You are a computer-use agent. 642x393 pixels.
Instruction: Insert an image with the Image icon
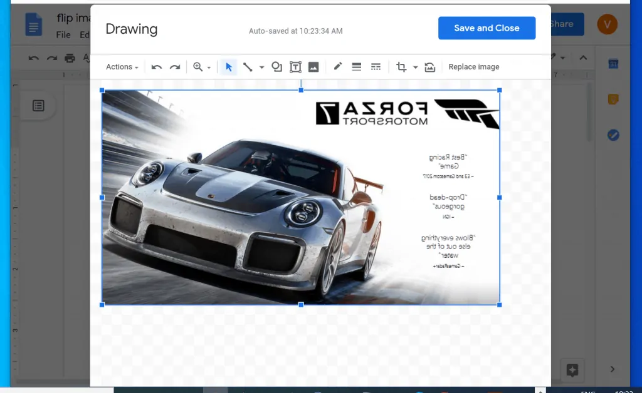point(313,67)
